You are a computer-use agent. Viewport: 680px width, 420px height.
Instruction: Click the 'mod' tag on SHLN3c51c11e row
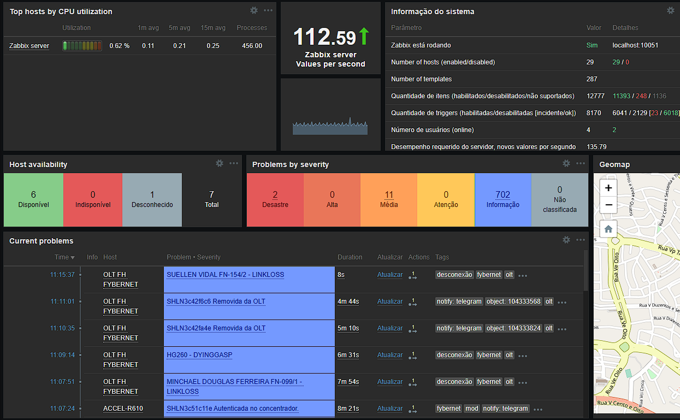click(x=471, y=409)
